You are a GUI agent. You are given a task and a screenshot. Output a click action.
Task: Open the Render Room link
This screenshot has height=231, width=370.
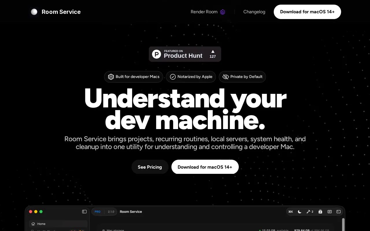204,12
